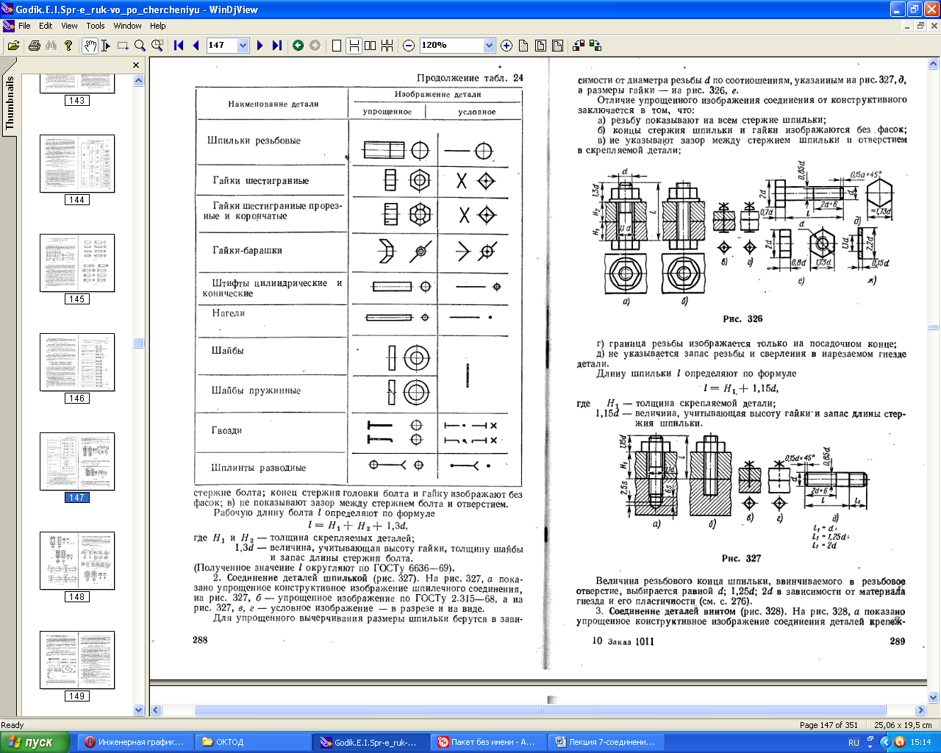Open the zoom level dropdown
This screenshot has width=941, height=753.
point(490,46)
